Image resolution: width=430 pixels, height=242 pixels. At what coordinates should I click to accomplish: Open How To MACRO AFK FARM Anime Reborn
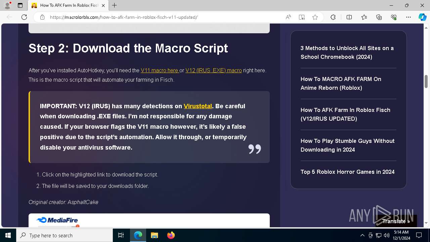[341, 83]
